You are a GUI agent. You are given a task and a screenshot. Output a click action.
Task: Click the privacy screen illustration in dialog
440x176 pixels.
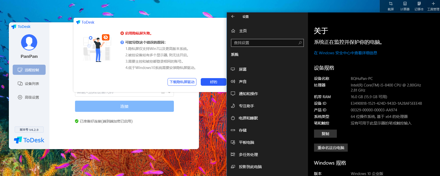[x=97, y=48]
